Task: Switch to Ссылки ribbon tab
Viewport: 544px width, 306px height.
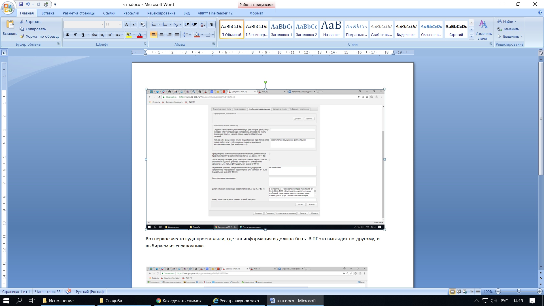Action: 109,13
